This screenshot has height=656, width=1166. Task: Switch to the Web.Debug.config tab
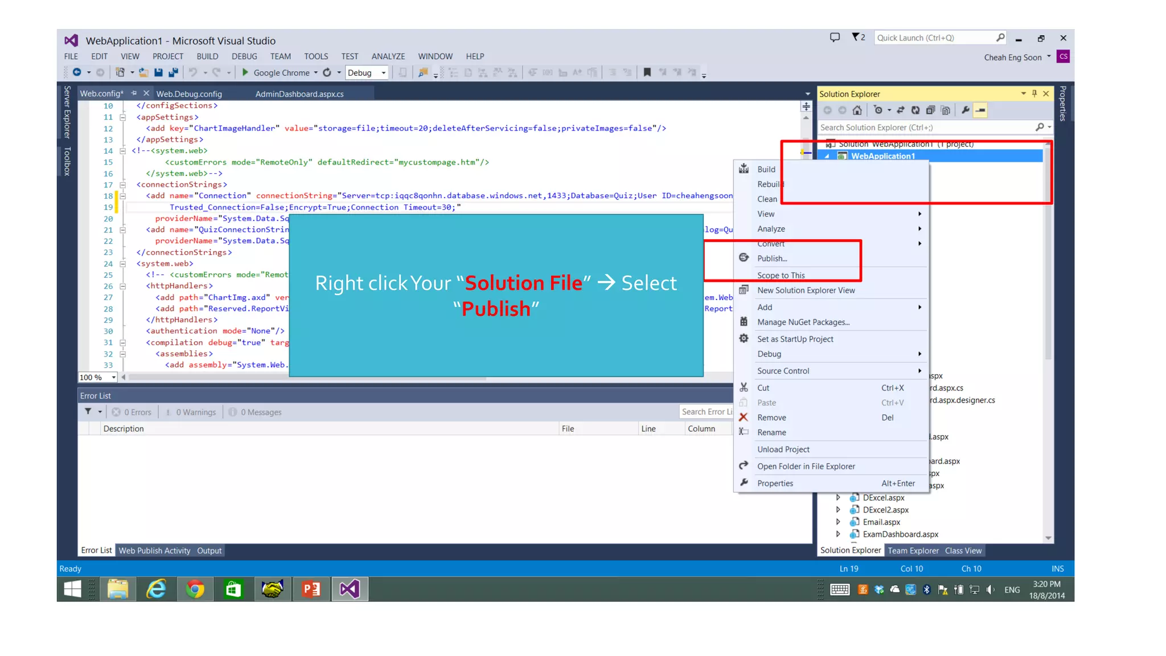click(x=189, y=94)
